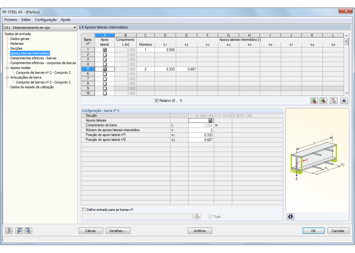Screen dimensions: 355x253
Task: Close the RF-STEEL AS window
Action: click(x=346, y=11)
